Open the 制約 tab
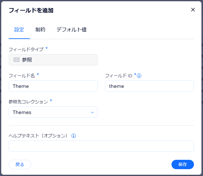Screen dimensions: 203x176 click(x=40, y=30)
